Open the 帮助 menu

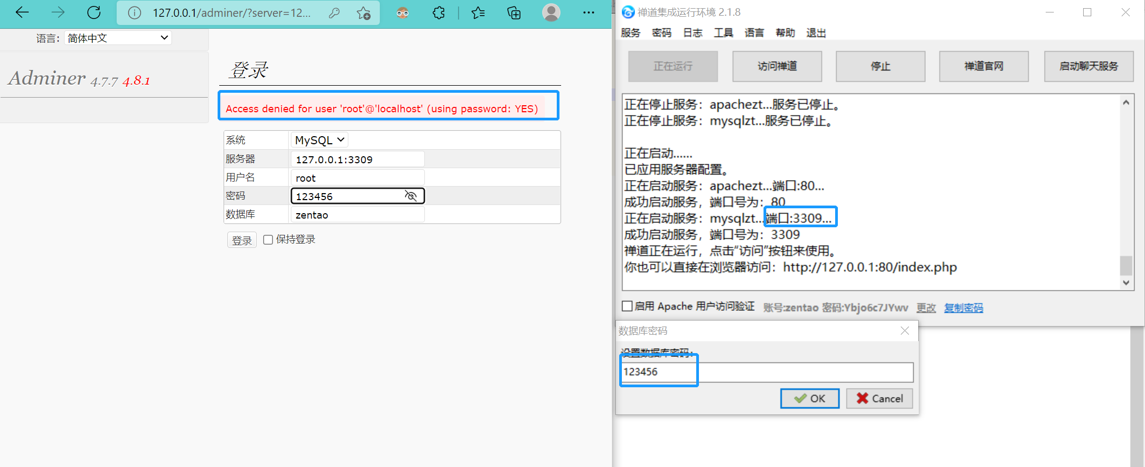(785, 33)
